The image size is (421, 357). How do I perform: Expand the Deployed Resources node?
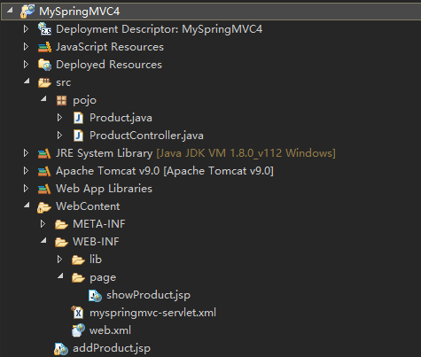click(x=26, y=65)
